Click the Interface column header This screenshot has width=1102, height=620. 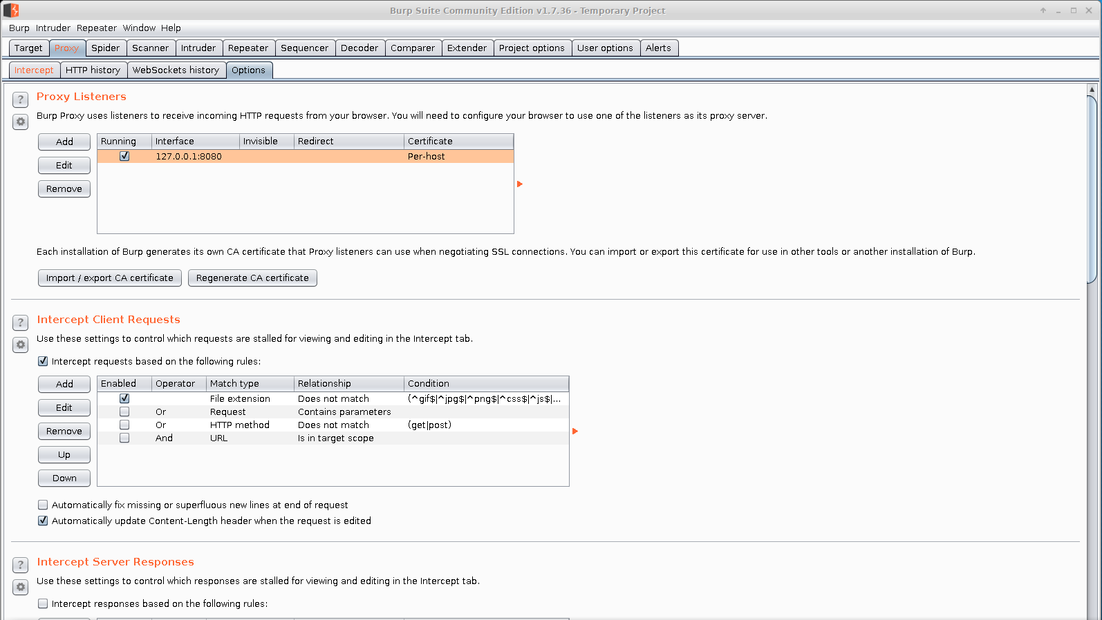(196, 142)
